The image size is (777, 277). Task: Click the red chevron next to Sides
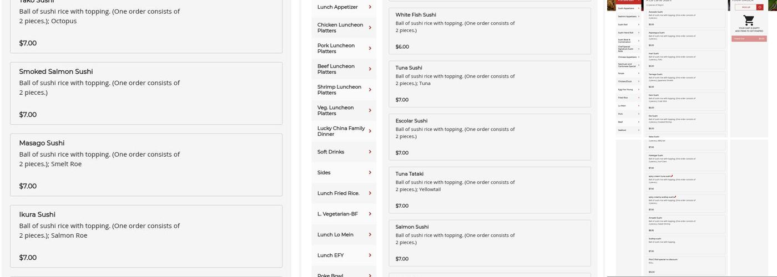pos(370,173)
